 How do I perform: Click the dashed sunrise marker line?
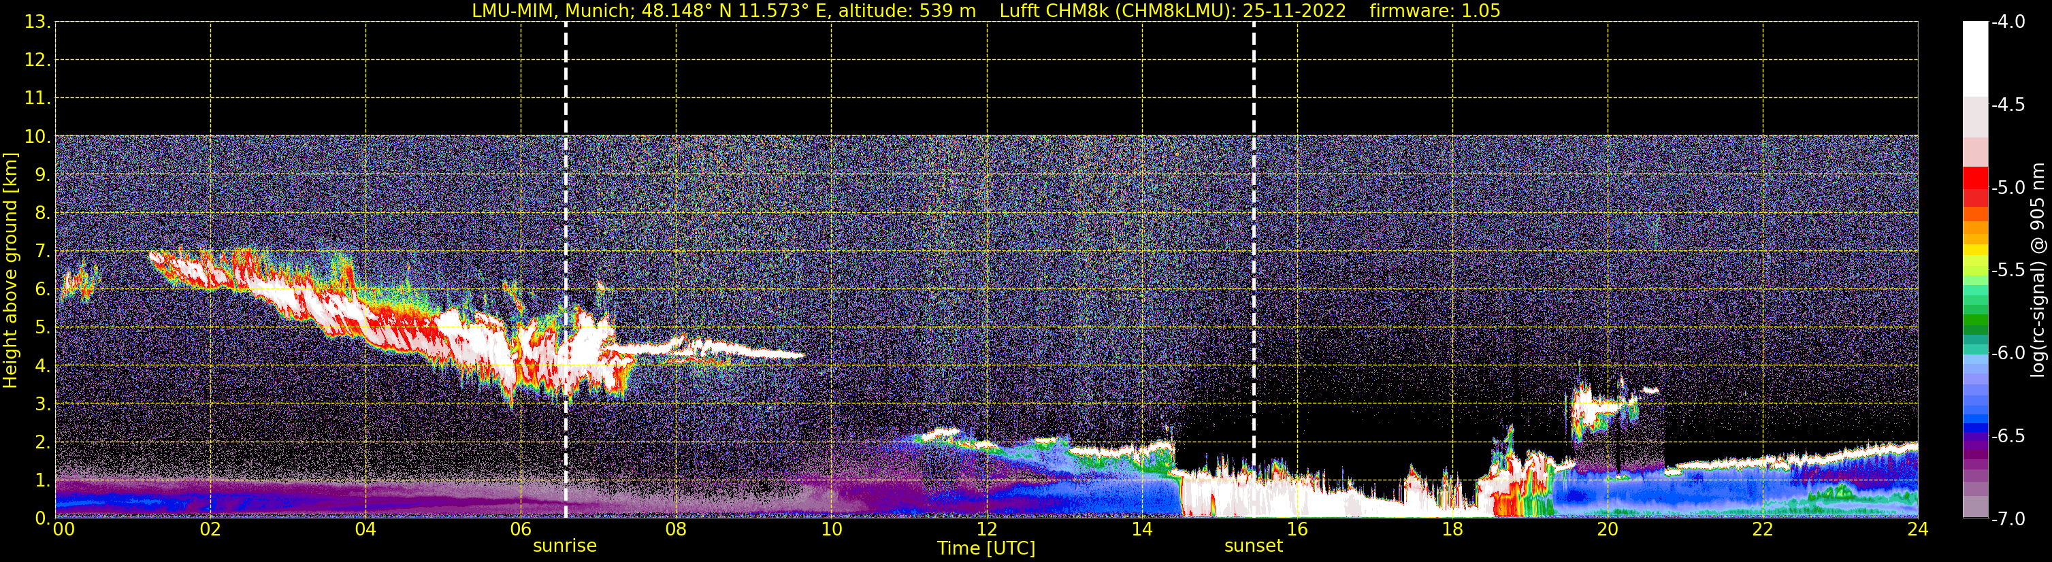click(x=566, y=270)
